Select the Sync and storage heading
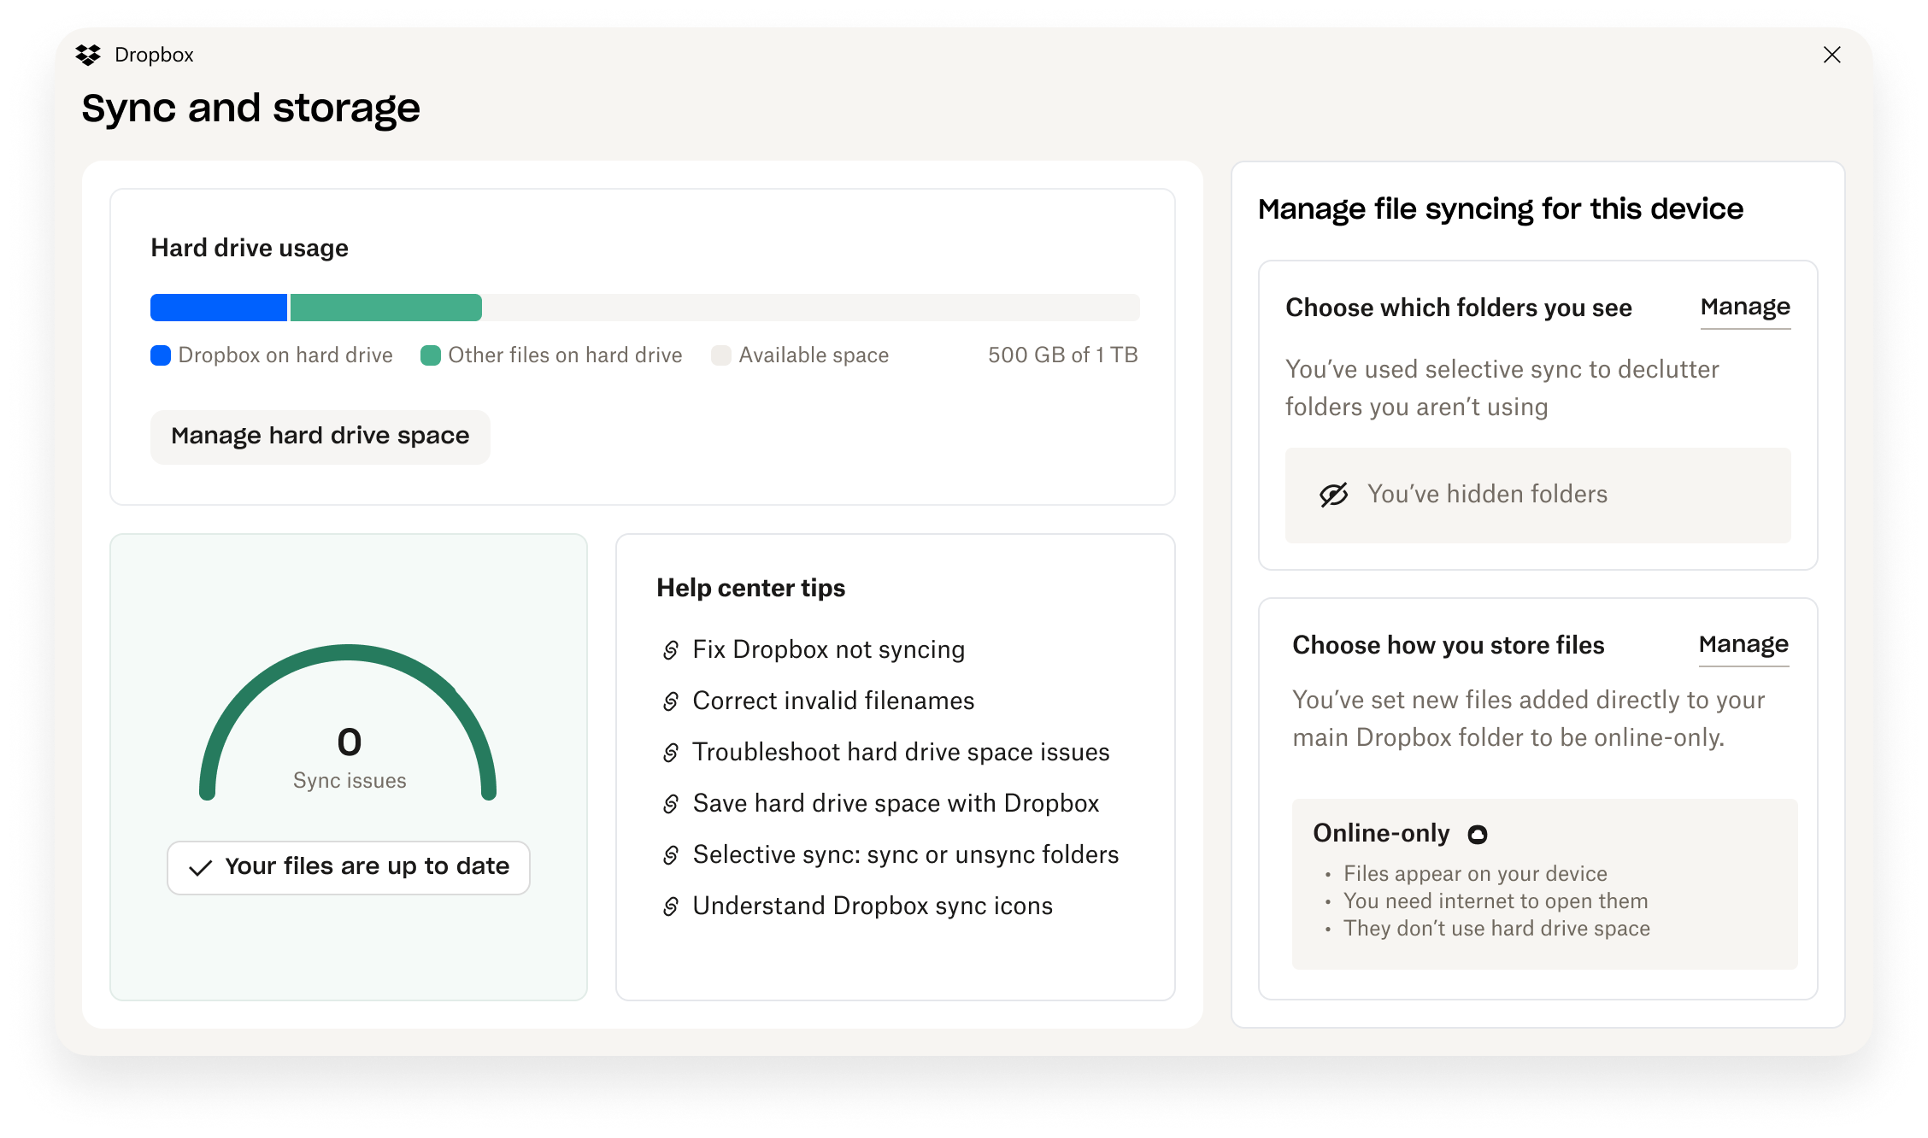The height and width of the screenshot is (1138, 1928). pos(250,107)
